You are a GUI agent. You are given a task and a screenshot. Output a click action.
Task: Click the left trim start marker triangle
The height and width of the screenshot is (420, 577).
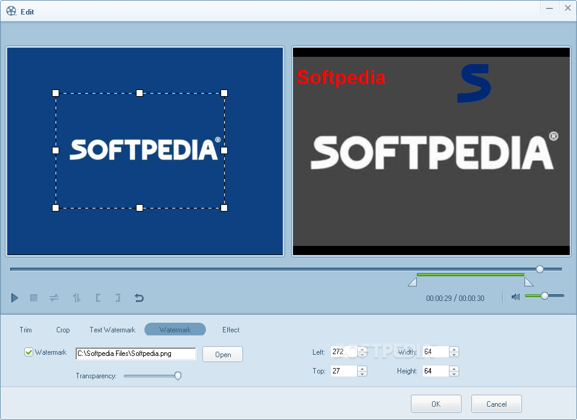[413, 282]
